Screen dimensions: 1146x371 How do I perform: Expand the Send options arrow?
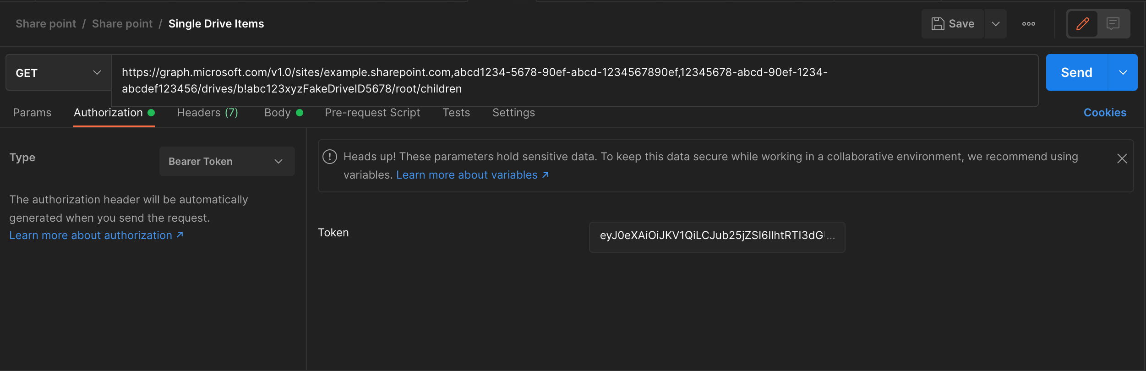[1123, 72]
